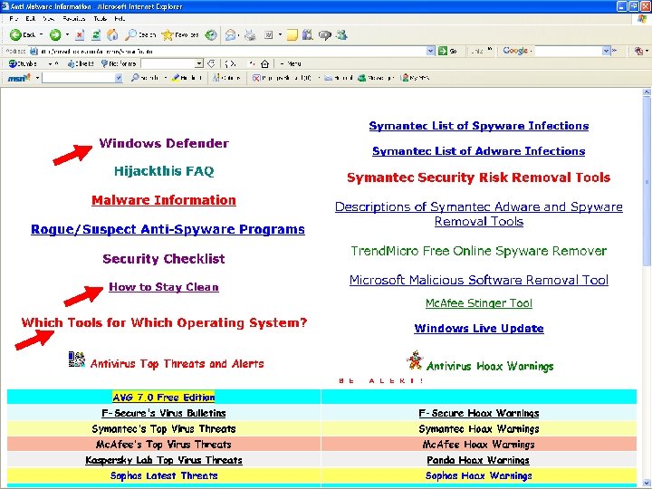Viewport: 652px width, 489px height.
Task: Open the Back button history dropdown arrow
Action: [41, 34]
